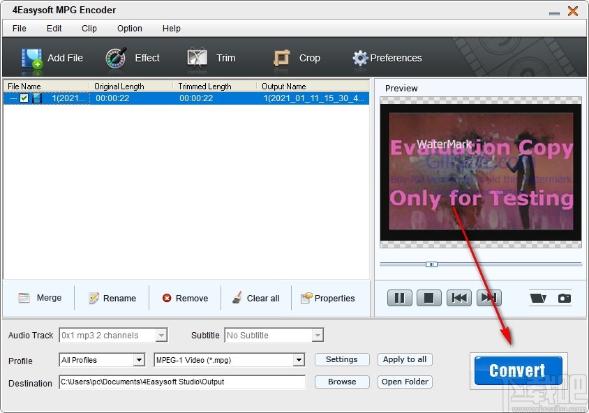Open the Option menu
The width and height of the screenshot is (589, 413).
click(x=130, y=29)
